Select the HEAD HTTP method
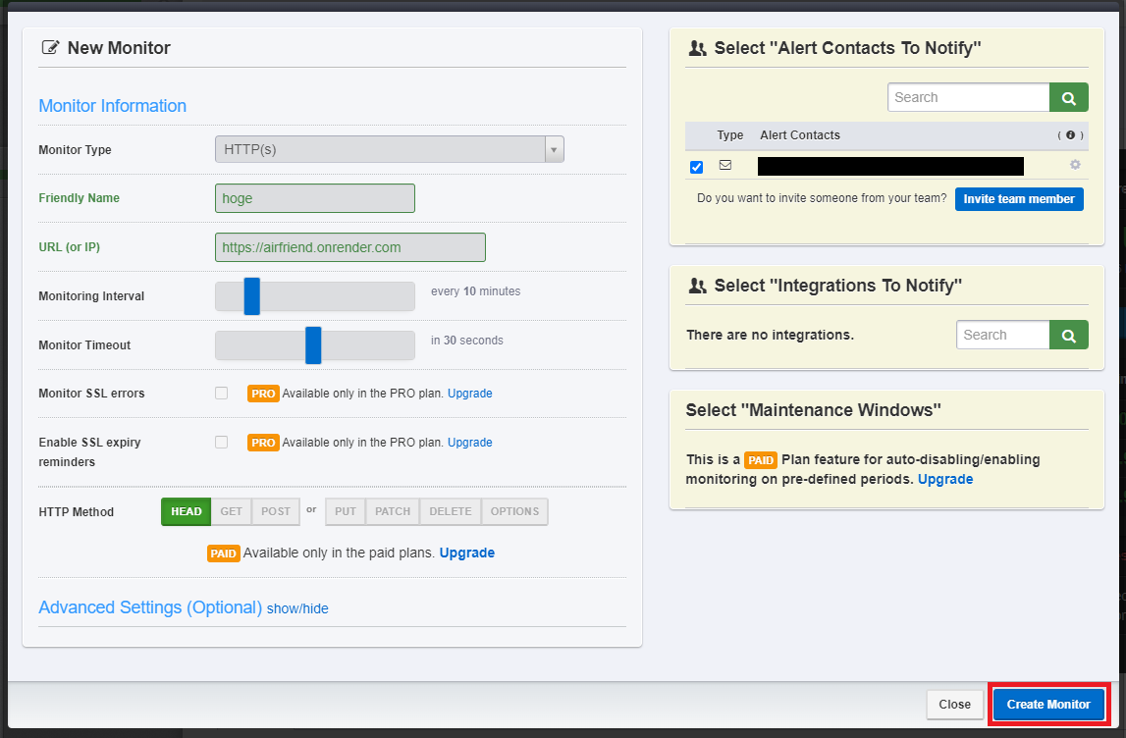 pos(186,511)
